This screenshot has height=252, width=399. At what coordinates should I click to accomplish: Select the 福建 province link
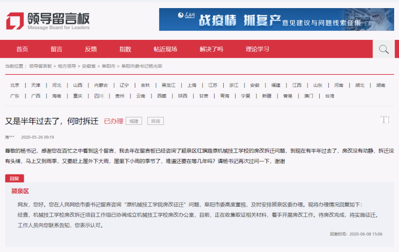coord(276,85)
